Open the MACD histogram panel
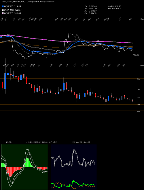144x190 pixels. pyautogui.click(x=24, y=167)
